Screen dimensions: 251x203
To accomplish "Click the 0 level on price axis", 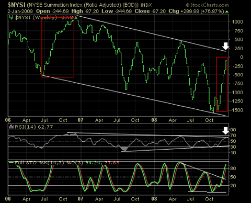I will pos(242,57).
